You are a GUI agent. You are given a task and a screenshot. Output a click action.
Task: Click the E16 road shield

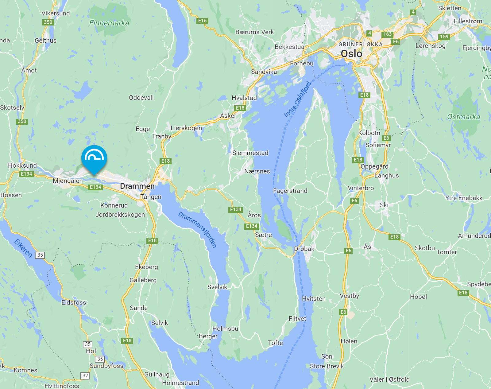(202, 21)
